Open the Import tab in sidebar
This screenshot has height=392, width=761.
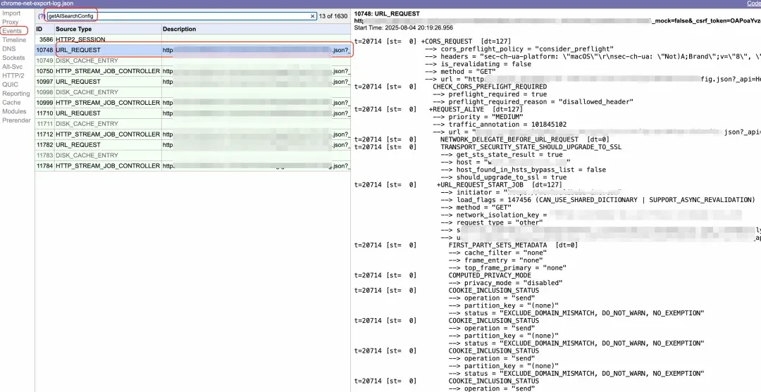point(11,13)
